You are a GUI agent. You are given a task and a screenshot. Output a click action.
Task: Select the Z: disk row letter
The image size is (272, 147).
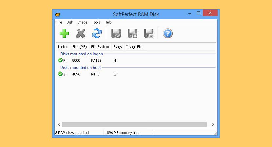click(x=65, y=74)
